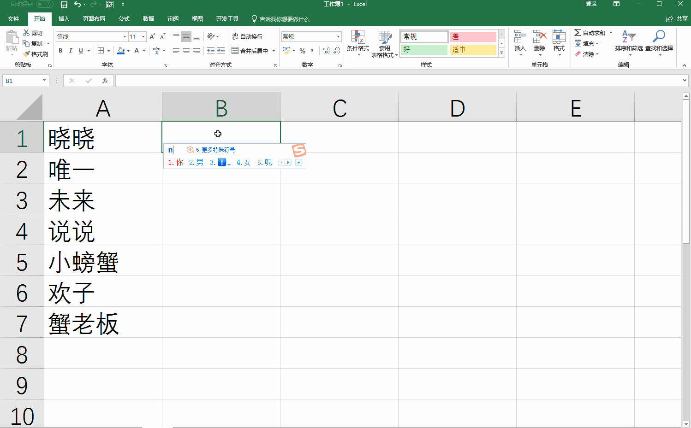Click the 粘贴 paste icon
Image resolution: width=691 pixels, height=428 pixels.
[x=12, y=38]
